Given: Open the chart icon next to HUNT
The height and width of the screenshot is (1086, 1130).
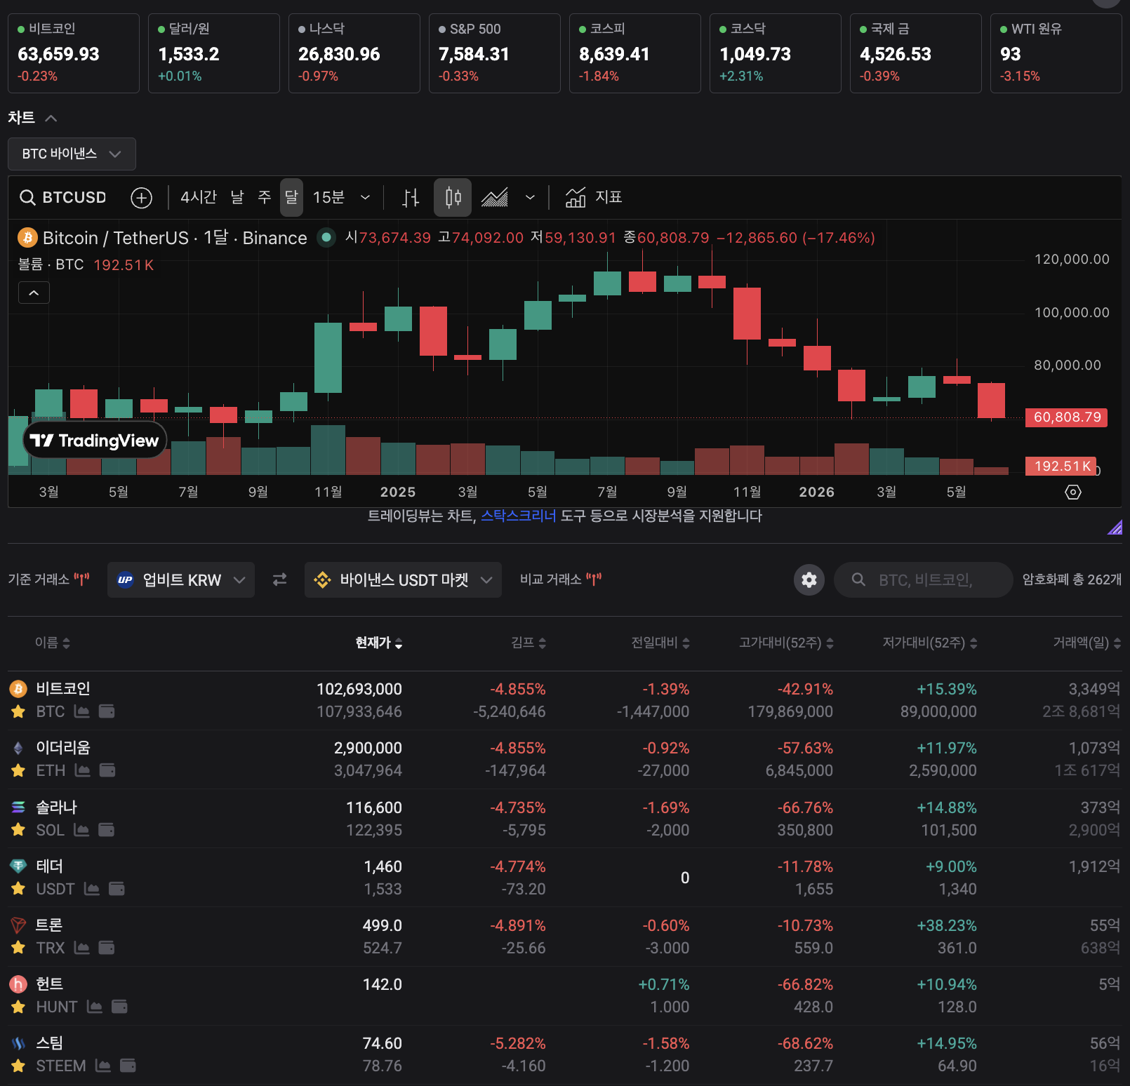Looking at the screenshot, I should pos(94,1007).
